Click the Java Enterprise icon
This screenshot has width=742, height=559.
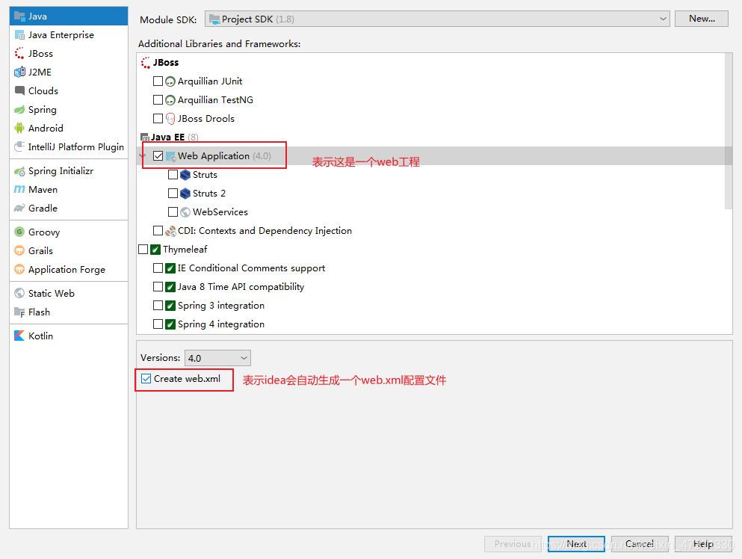click(19, 35)
